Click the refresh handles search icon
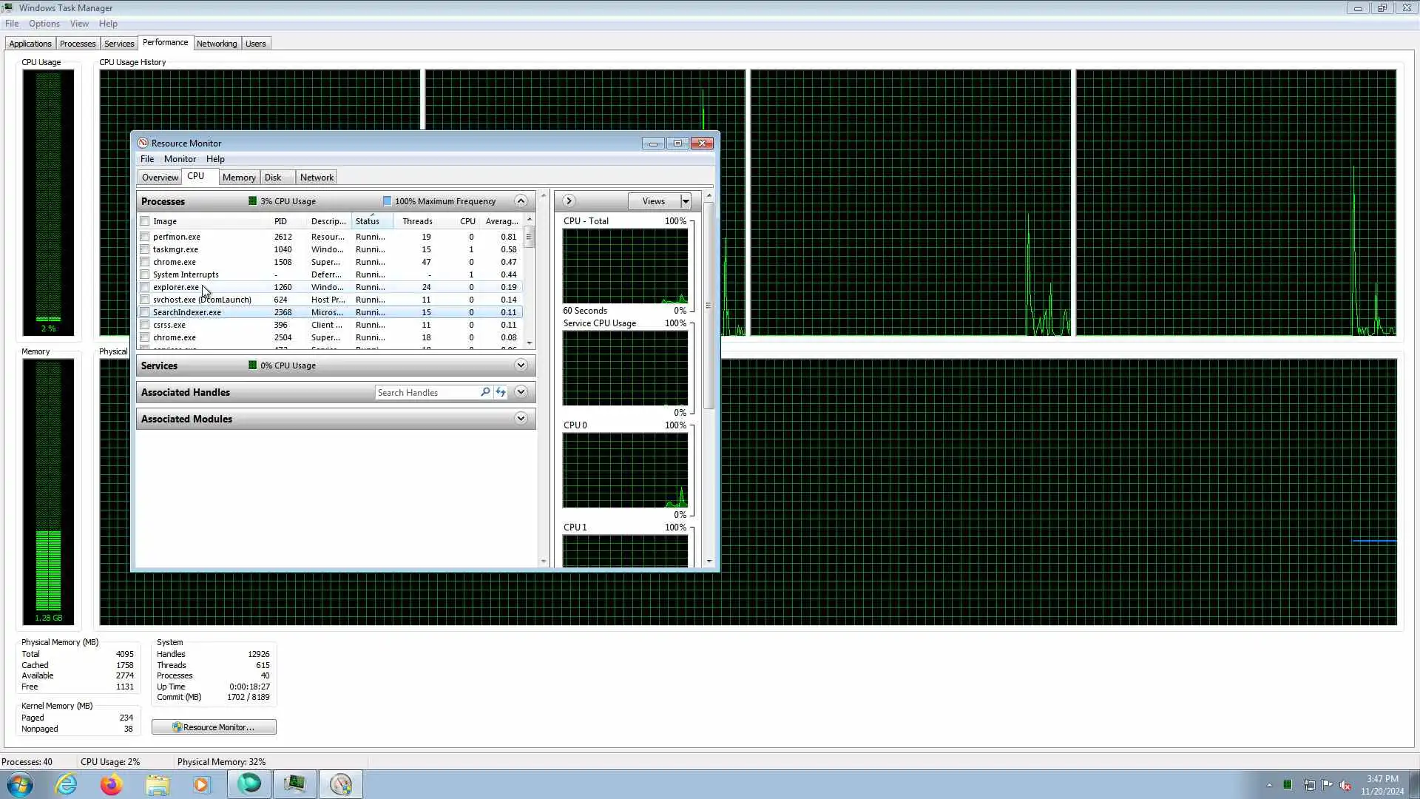 point(501,392)
